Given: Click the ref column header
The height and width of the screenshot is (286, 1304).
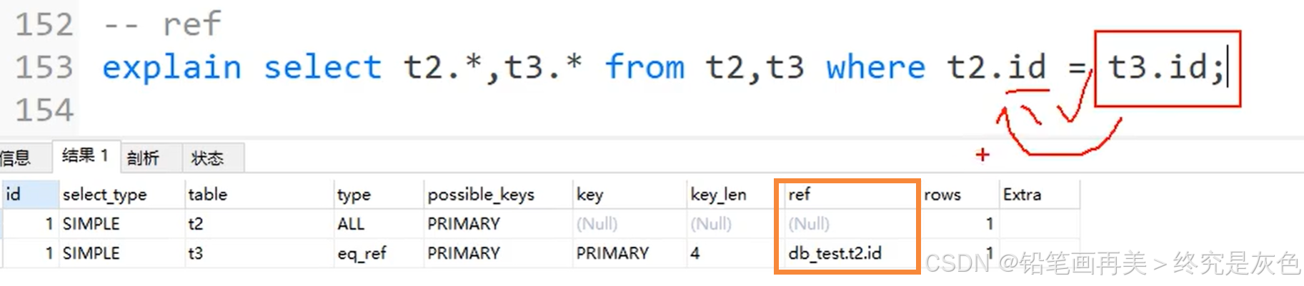Looking at the screenshot, I should (847, 194).
